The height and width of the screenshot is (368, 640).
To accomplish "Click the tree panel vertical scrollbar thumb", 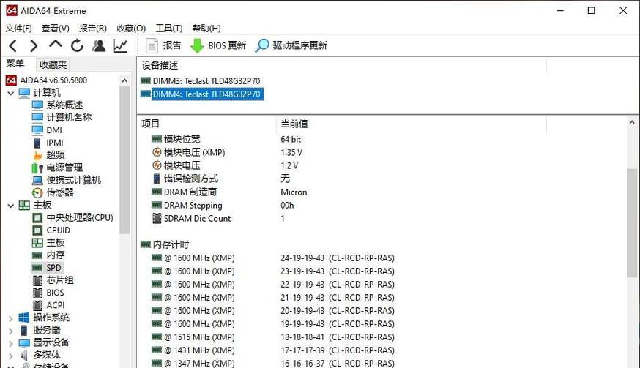I will click(x=125, y=160).
